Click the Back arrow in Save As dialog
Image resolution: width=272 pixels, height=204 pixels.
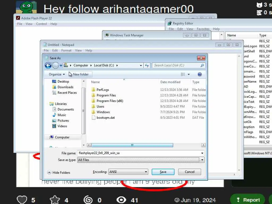(x=48, y=65)
